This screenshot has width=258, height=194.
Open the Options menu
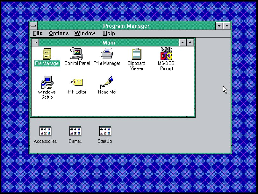click(59, 33)
